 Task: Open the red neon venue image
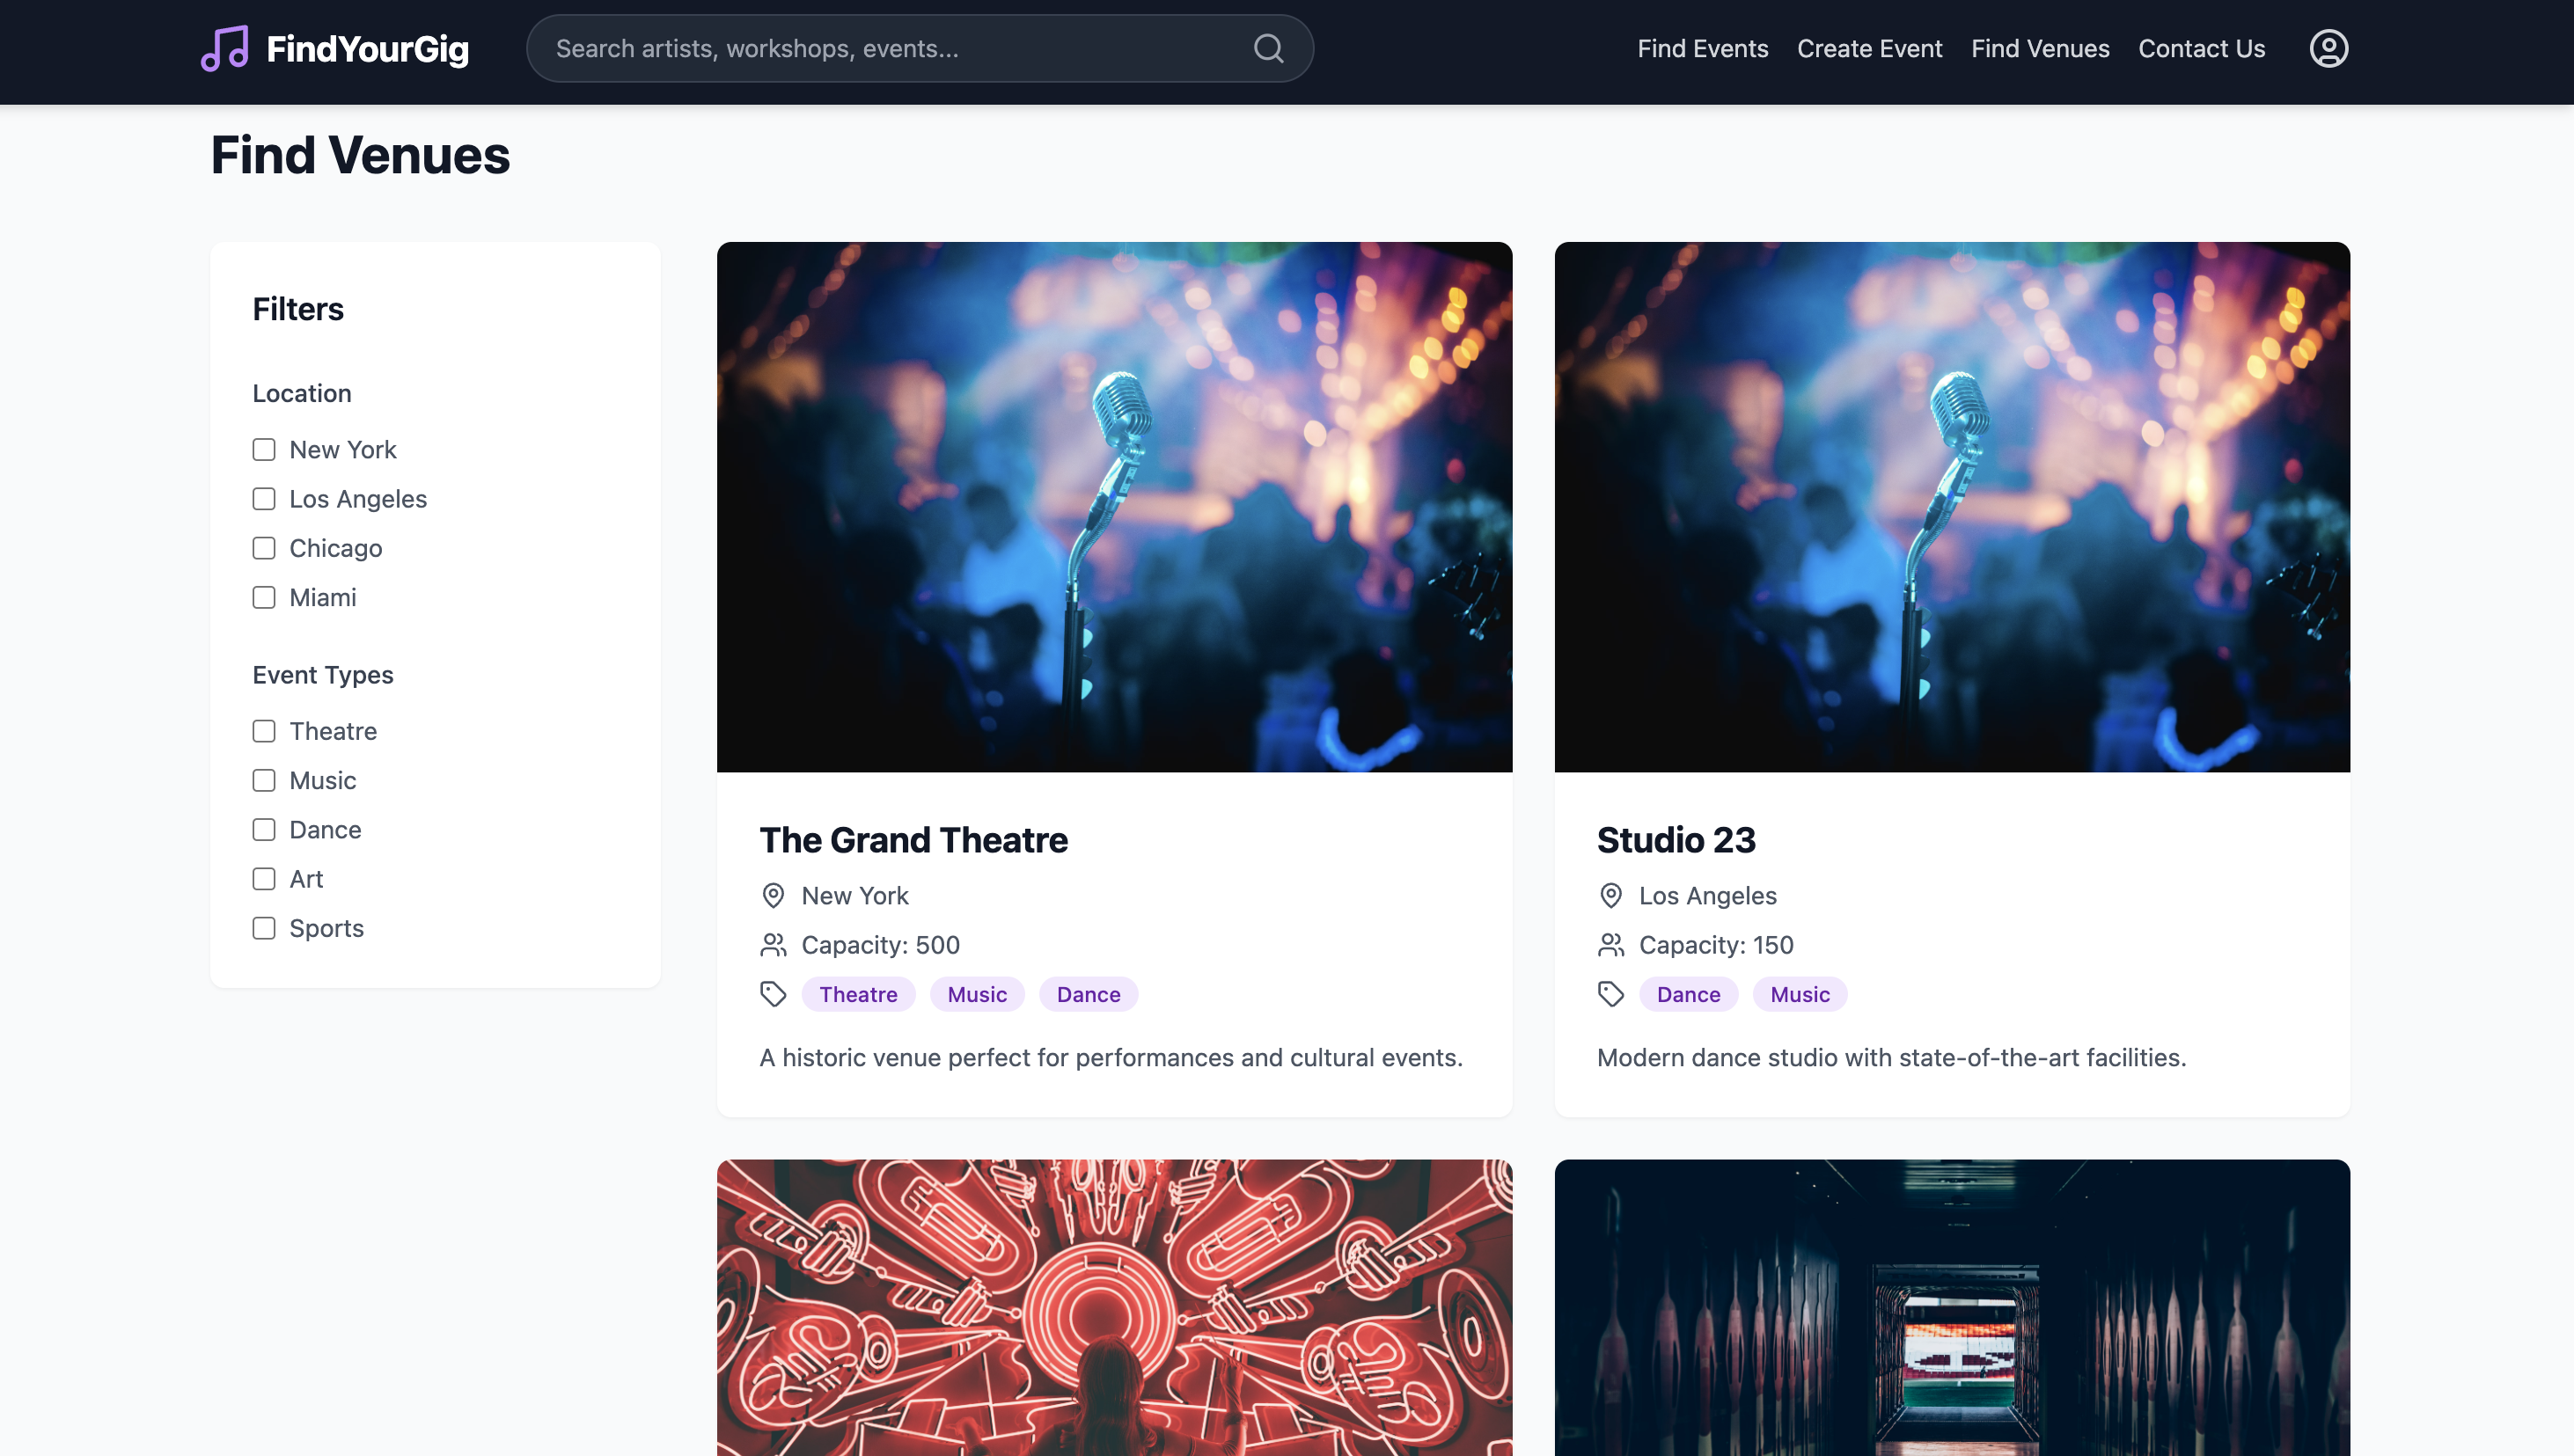coord(1114,1306)
